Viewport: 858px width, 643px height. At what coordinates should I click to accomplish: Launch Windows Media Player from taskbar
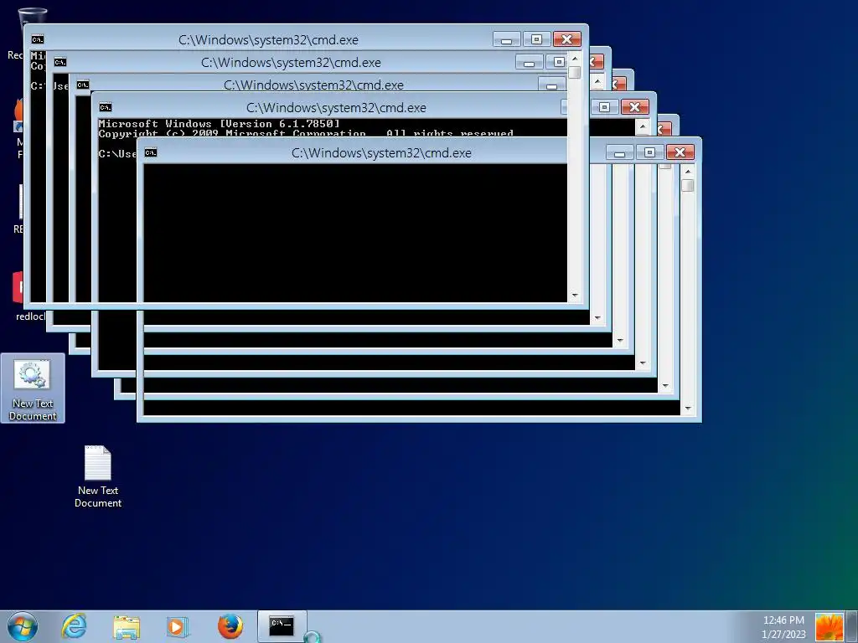click(x=177, y=626)
